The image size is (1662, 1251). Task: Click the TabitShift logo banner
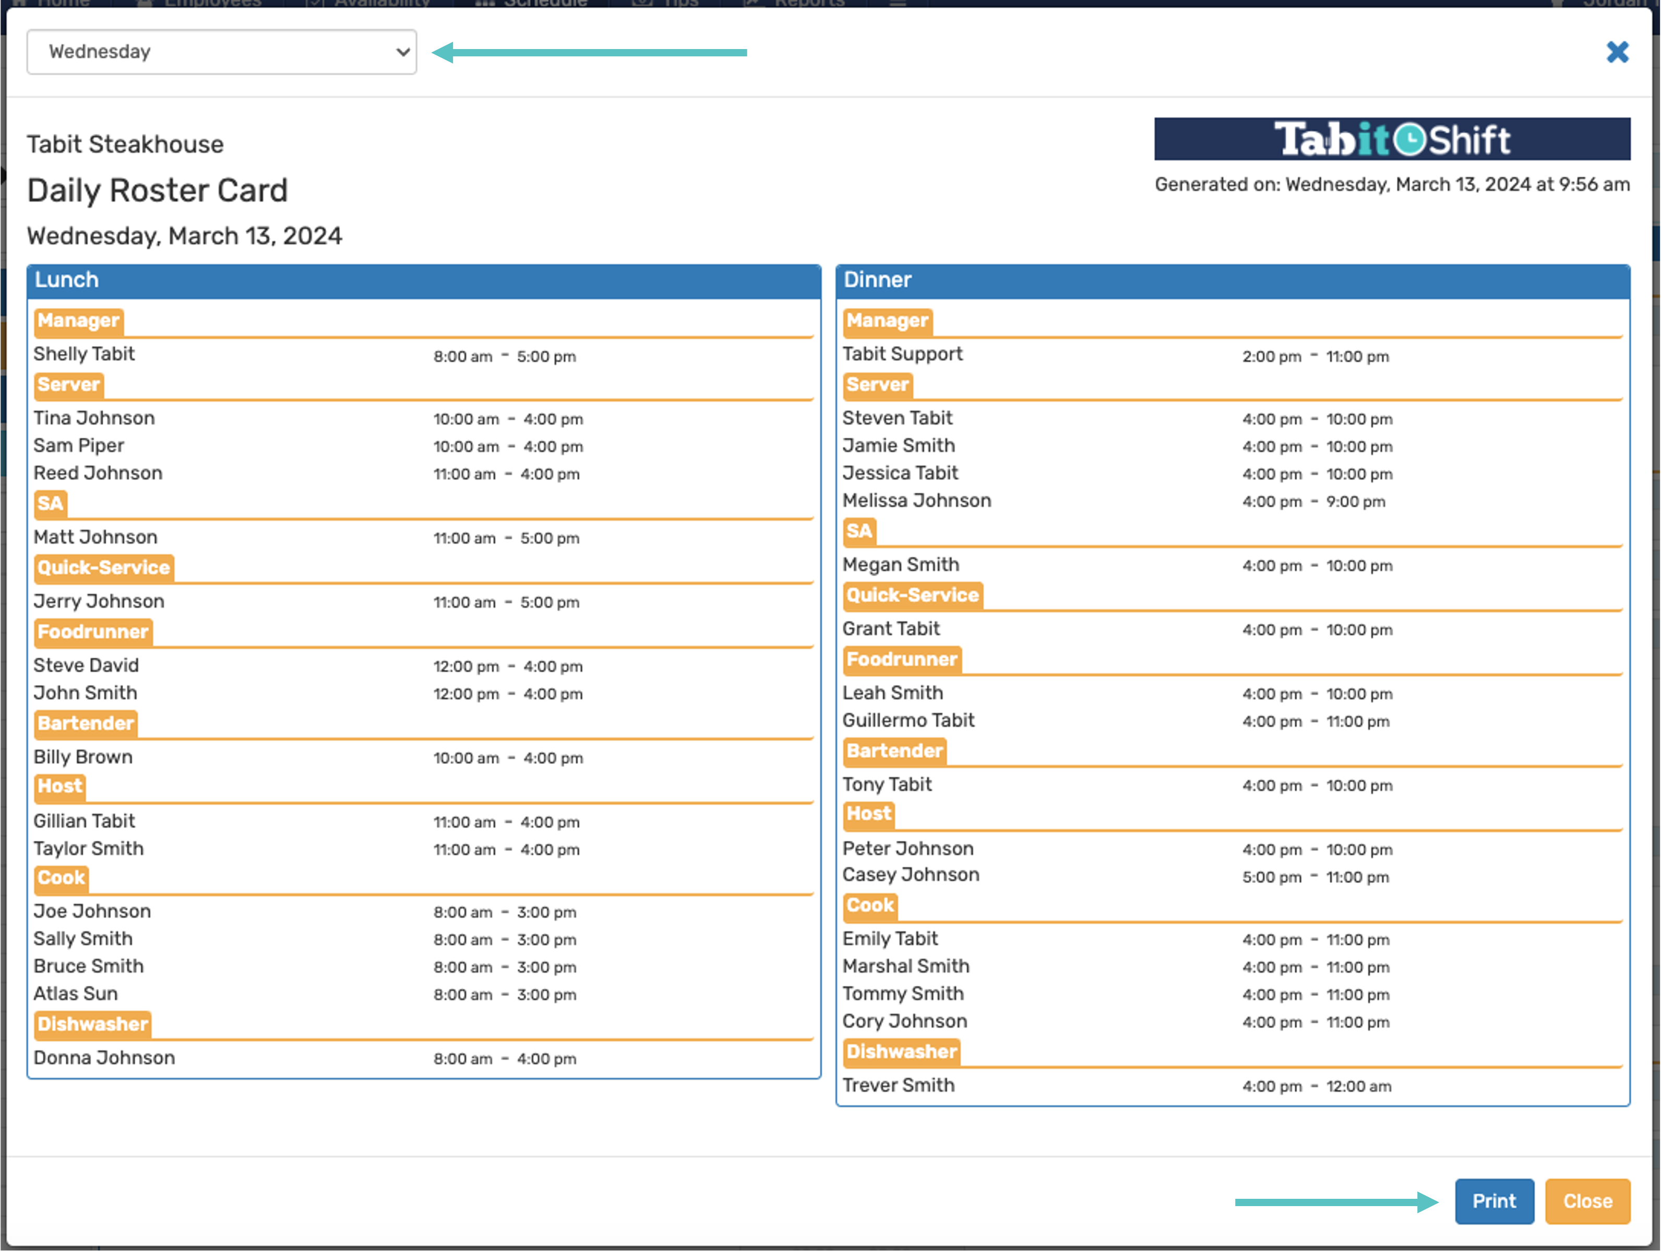coord(1392,139)
